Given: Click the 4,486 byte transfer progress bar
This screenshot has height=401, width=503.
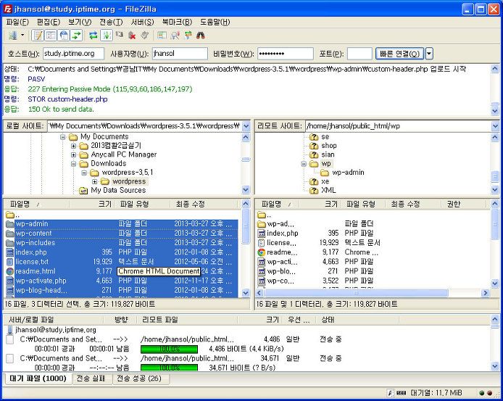Looking at the screenshot, I should 169,349.
